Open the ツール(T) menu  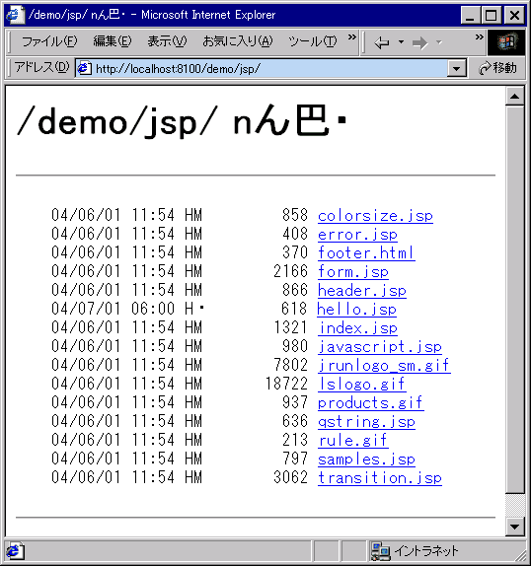point(313,41)
